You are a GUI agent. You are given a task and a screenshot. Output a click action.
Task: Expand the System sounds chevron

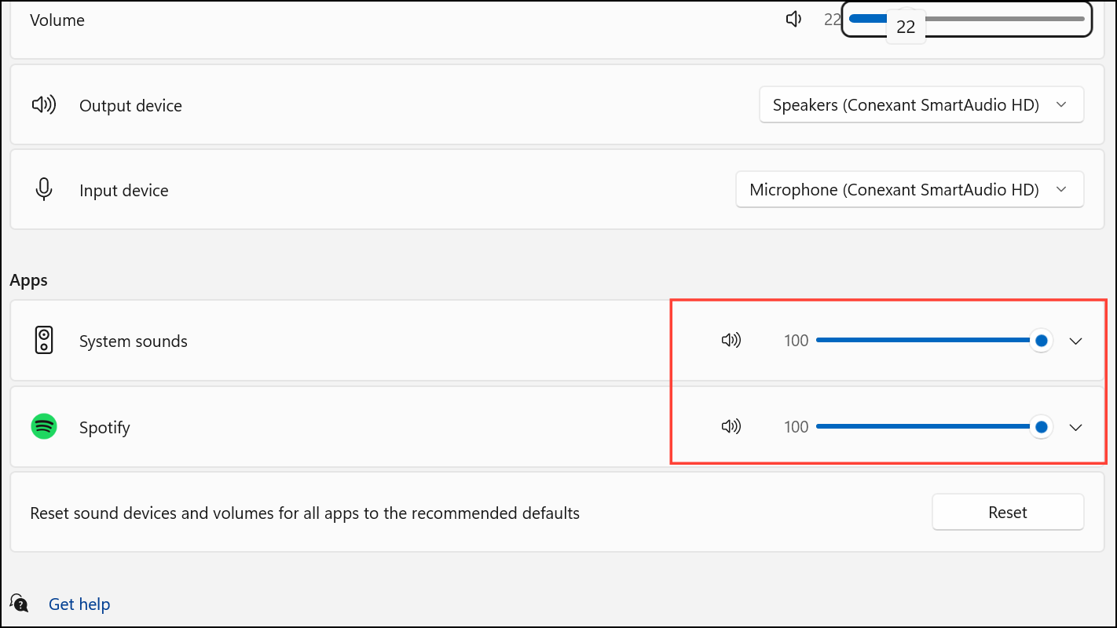point(1076,341)
